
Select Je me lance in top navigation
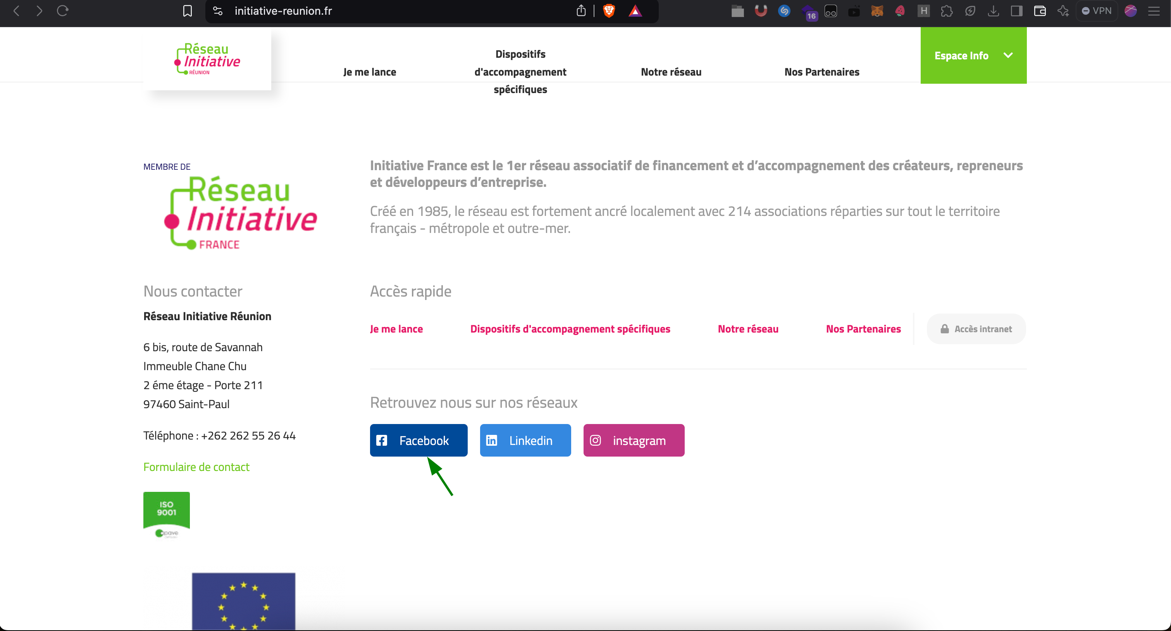click(369, 72)
